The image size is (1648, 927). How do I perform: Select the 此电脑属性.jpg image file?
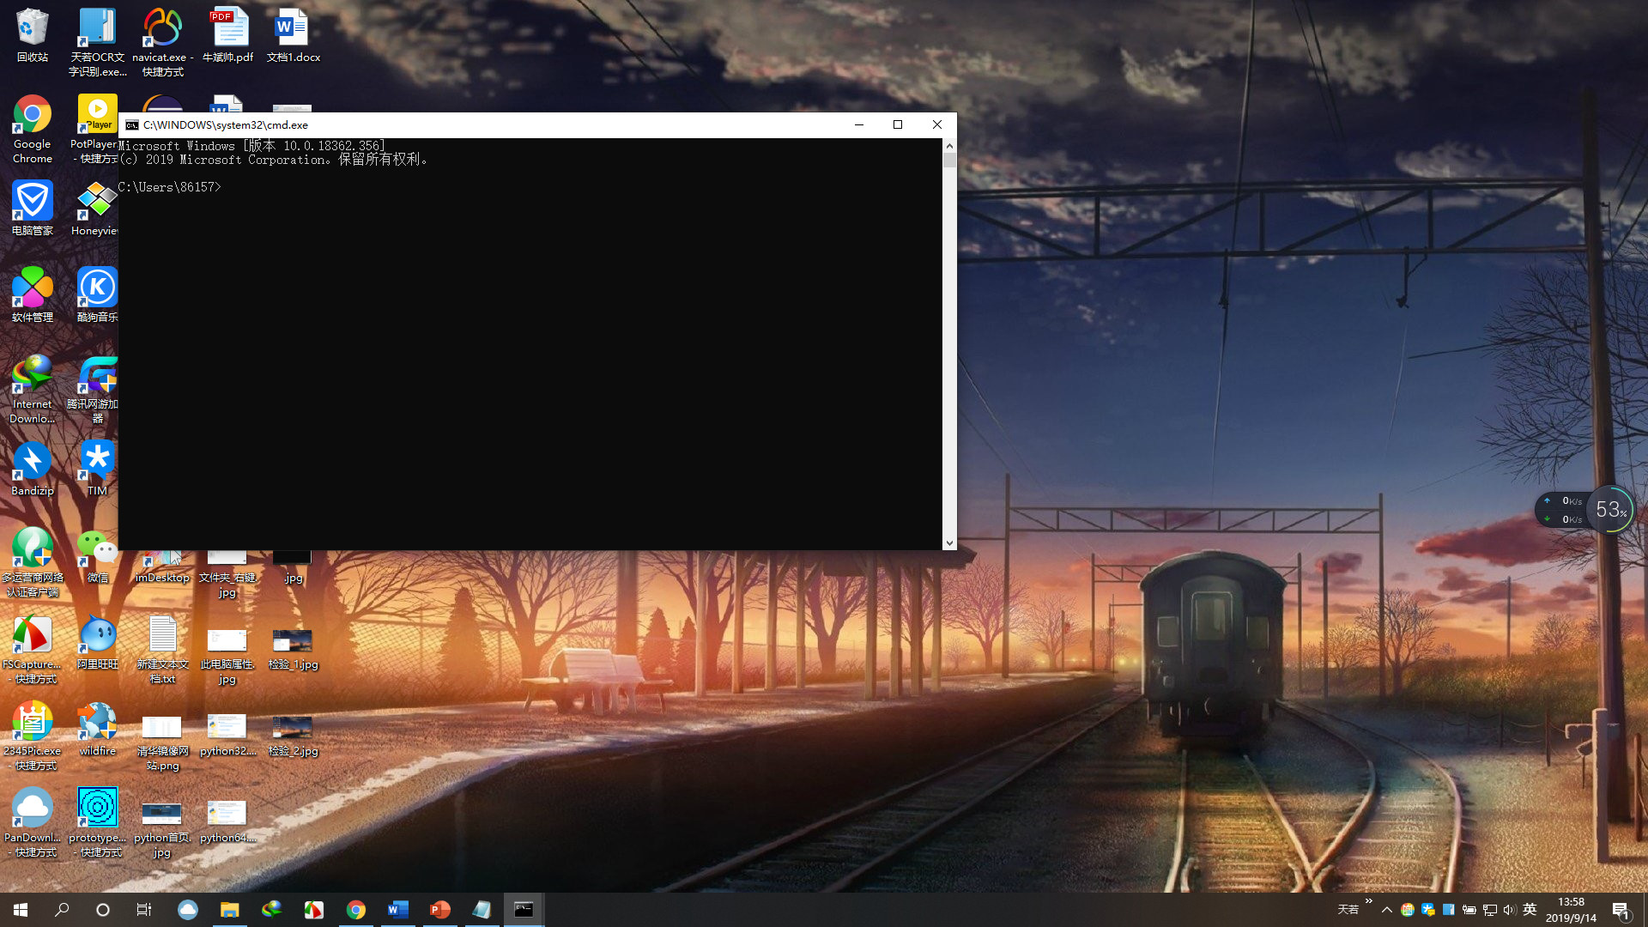tap(227, 656)
